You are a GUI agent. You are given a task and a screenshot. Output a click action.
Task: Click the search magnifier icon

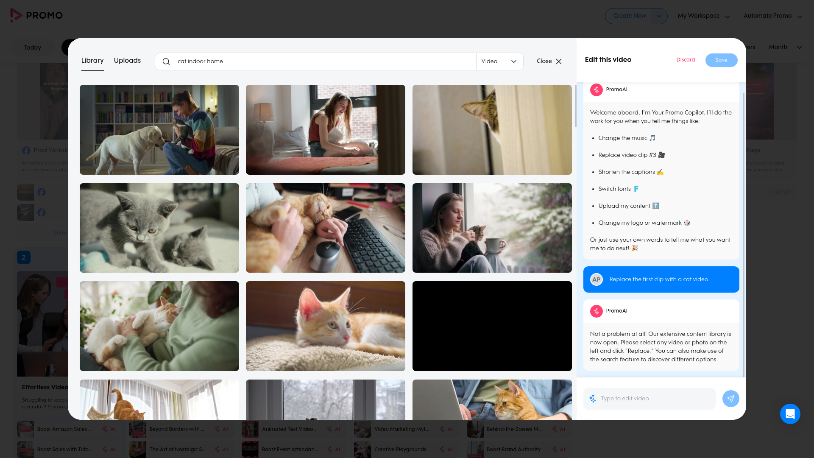pyautogui.click(x=166, y=61)
